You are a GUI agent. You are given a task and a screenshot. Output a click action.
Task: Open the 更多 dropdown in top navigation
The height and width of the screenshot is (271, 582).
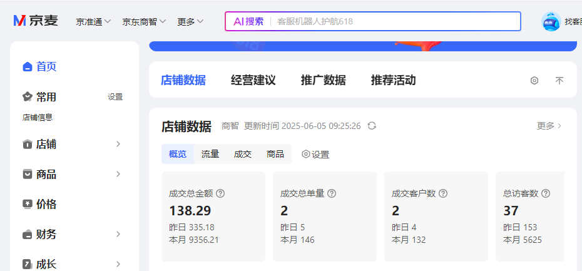[x=190, y=21]
